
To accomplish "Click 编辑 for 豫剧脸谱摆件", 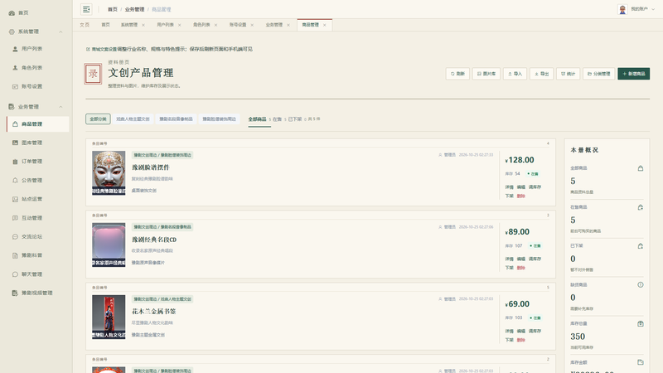I will (x=521, y=187).
